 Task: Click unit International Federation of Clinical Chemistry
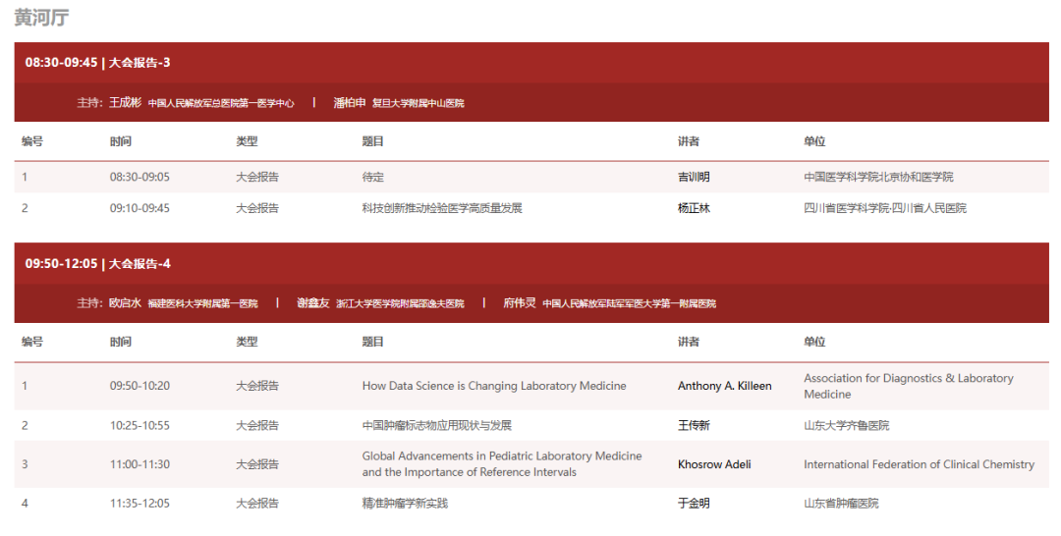click(919, 464)
